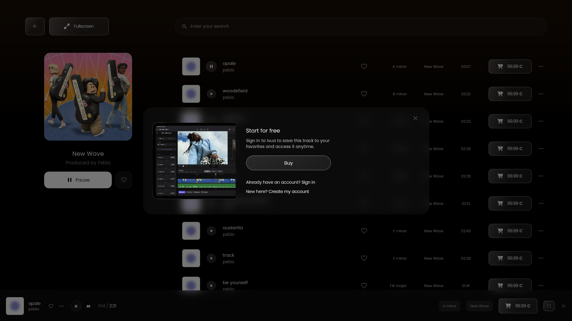
Task: Favorite the track named 'track'
Action: click(x=364, y=258)
